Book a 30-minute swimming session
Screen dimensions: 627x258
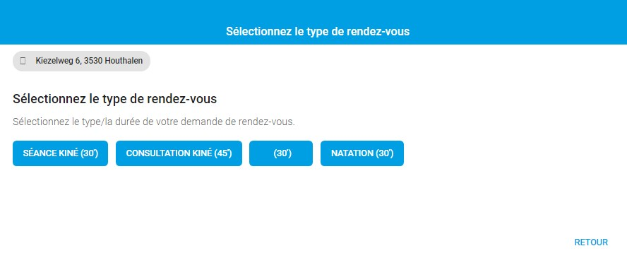tap(362, 153)
